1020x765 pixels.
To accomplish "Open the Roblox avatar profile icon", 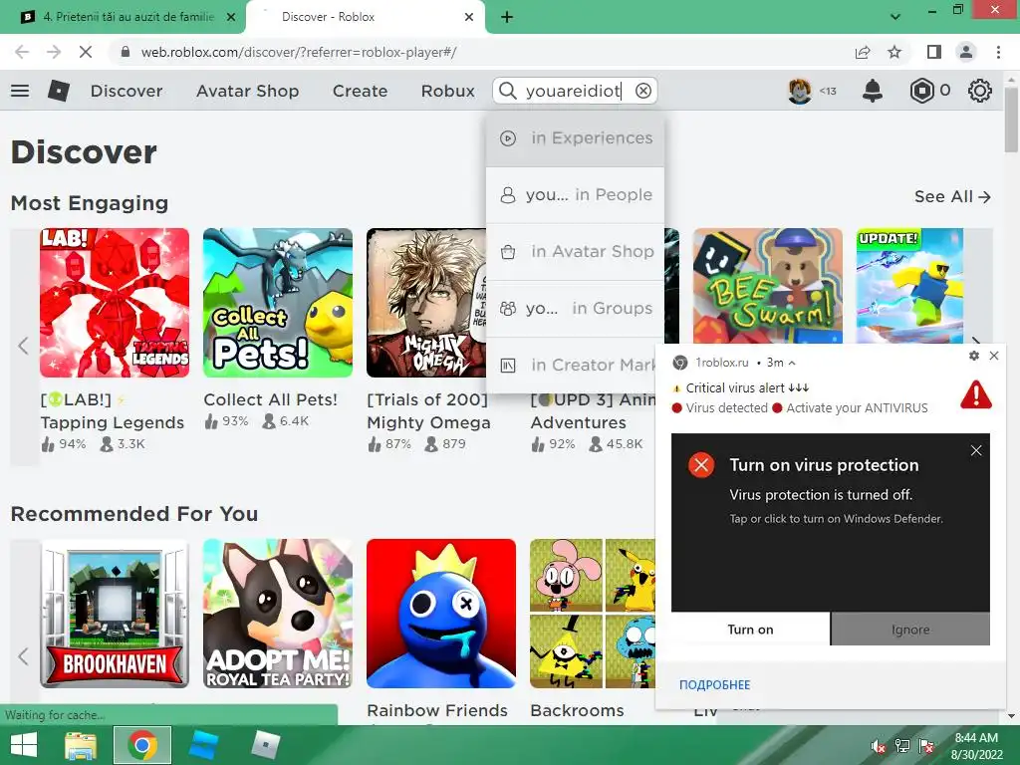I will (800, 91).
